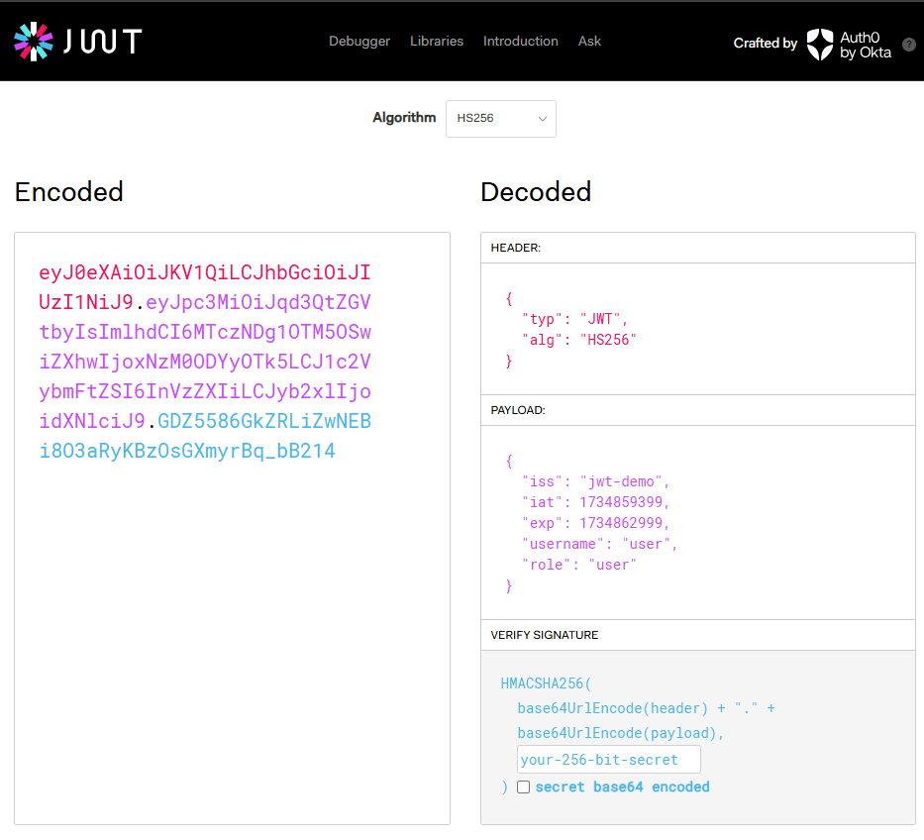Click the red token segment eyJ0eXAiOiJKV1QiLCJhbGciOiJI

[204, 272]
